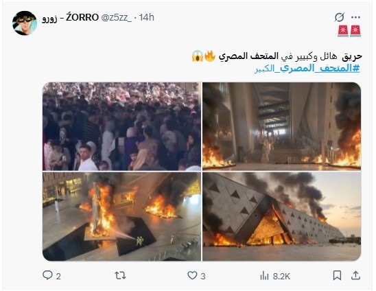Open the burning statue atrium photo
The height and width of the screenshot is (291, 376).
[122, 216]
